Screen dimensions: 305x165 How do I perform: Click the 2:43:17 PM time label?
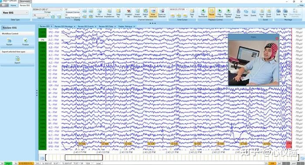click(x=80, y=152)
